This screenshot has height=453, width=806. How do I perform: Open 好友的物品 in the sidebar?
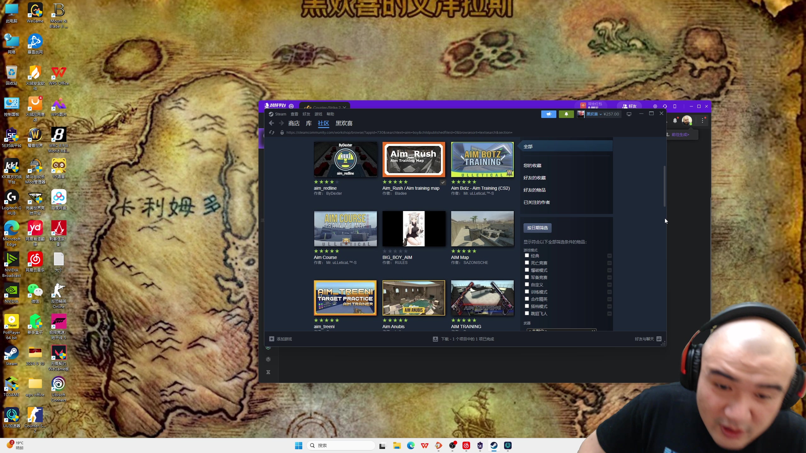pyautogui.click(x=534, y=190)
